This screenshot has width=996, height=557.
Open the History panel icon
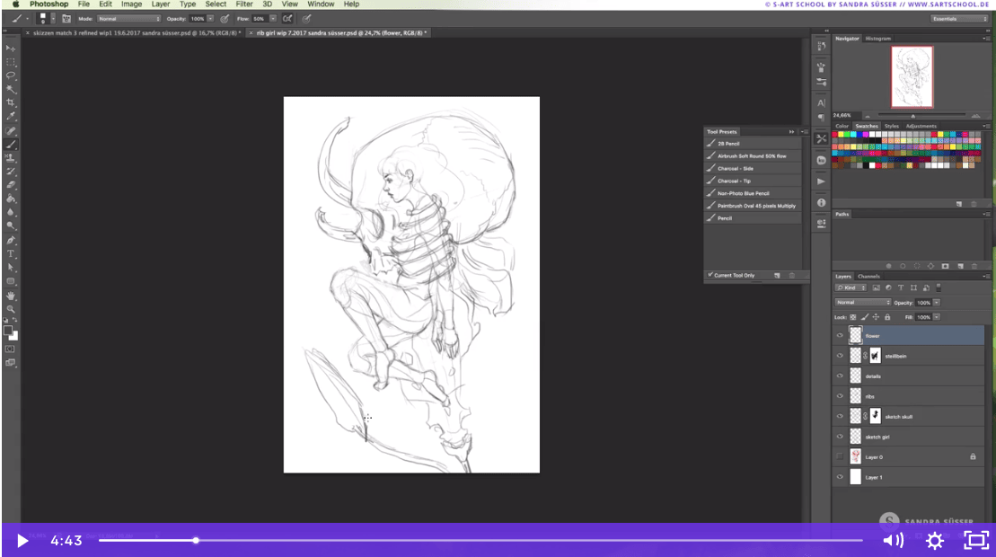coord(822,46)
